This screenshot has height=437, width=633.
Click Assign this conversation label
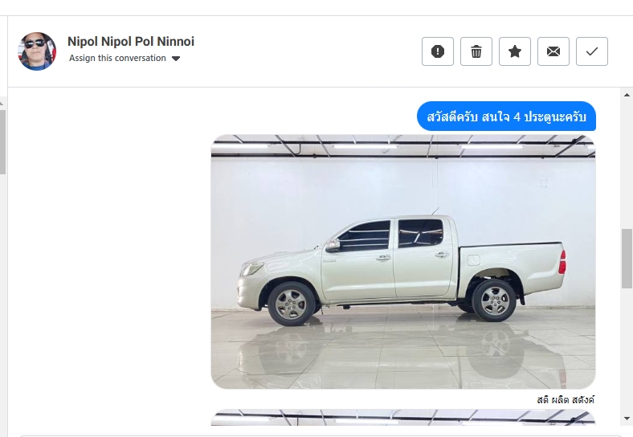pos(117,58)
